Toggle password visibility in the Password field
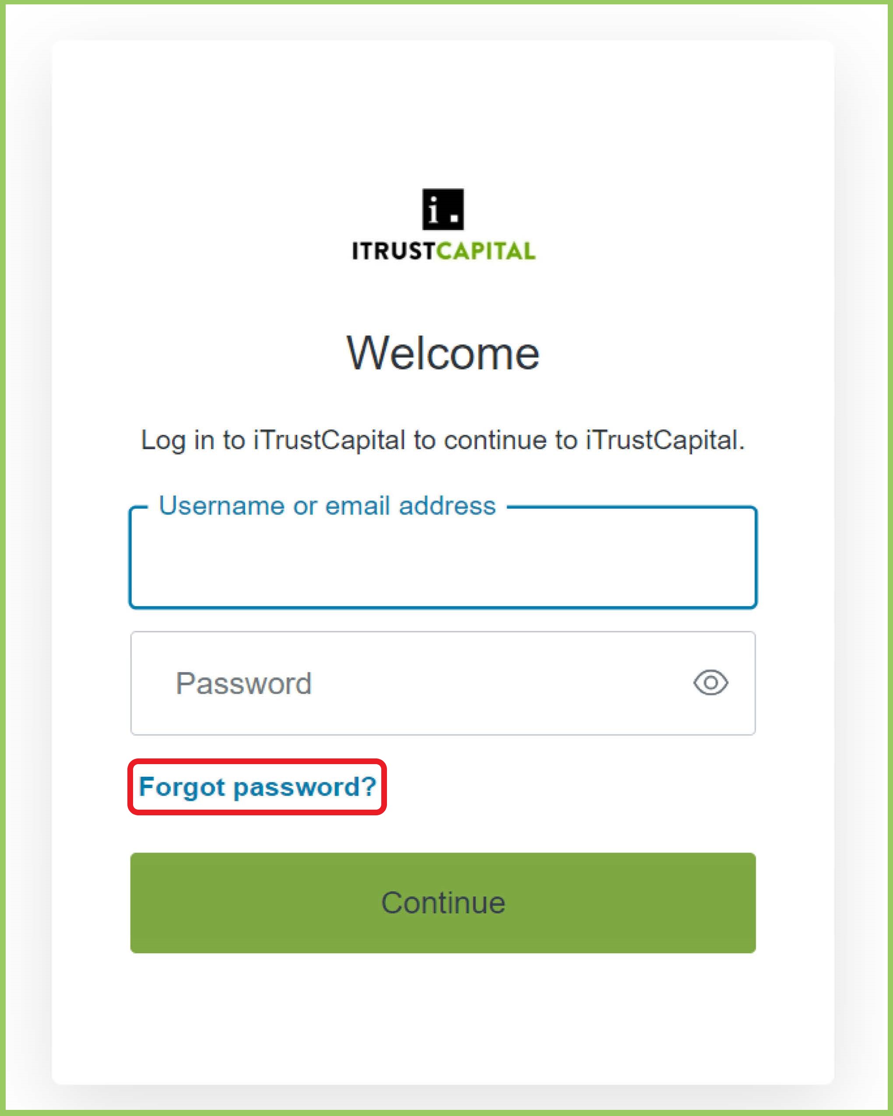This screenshot has width=893, height=1116. click(710, 683)
